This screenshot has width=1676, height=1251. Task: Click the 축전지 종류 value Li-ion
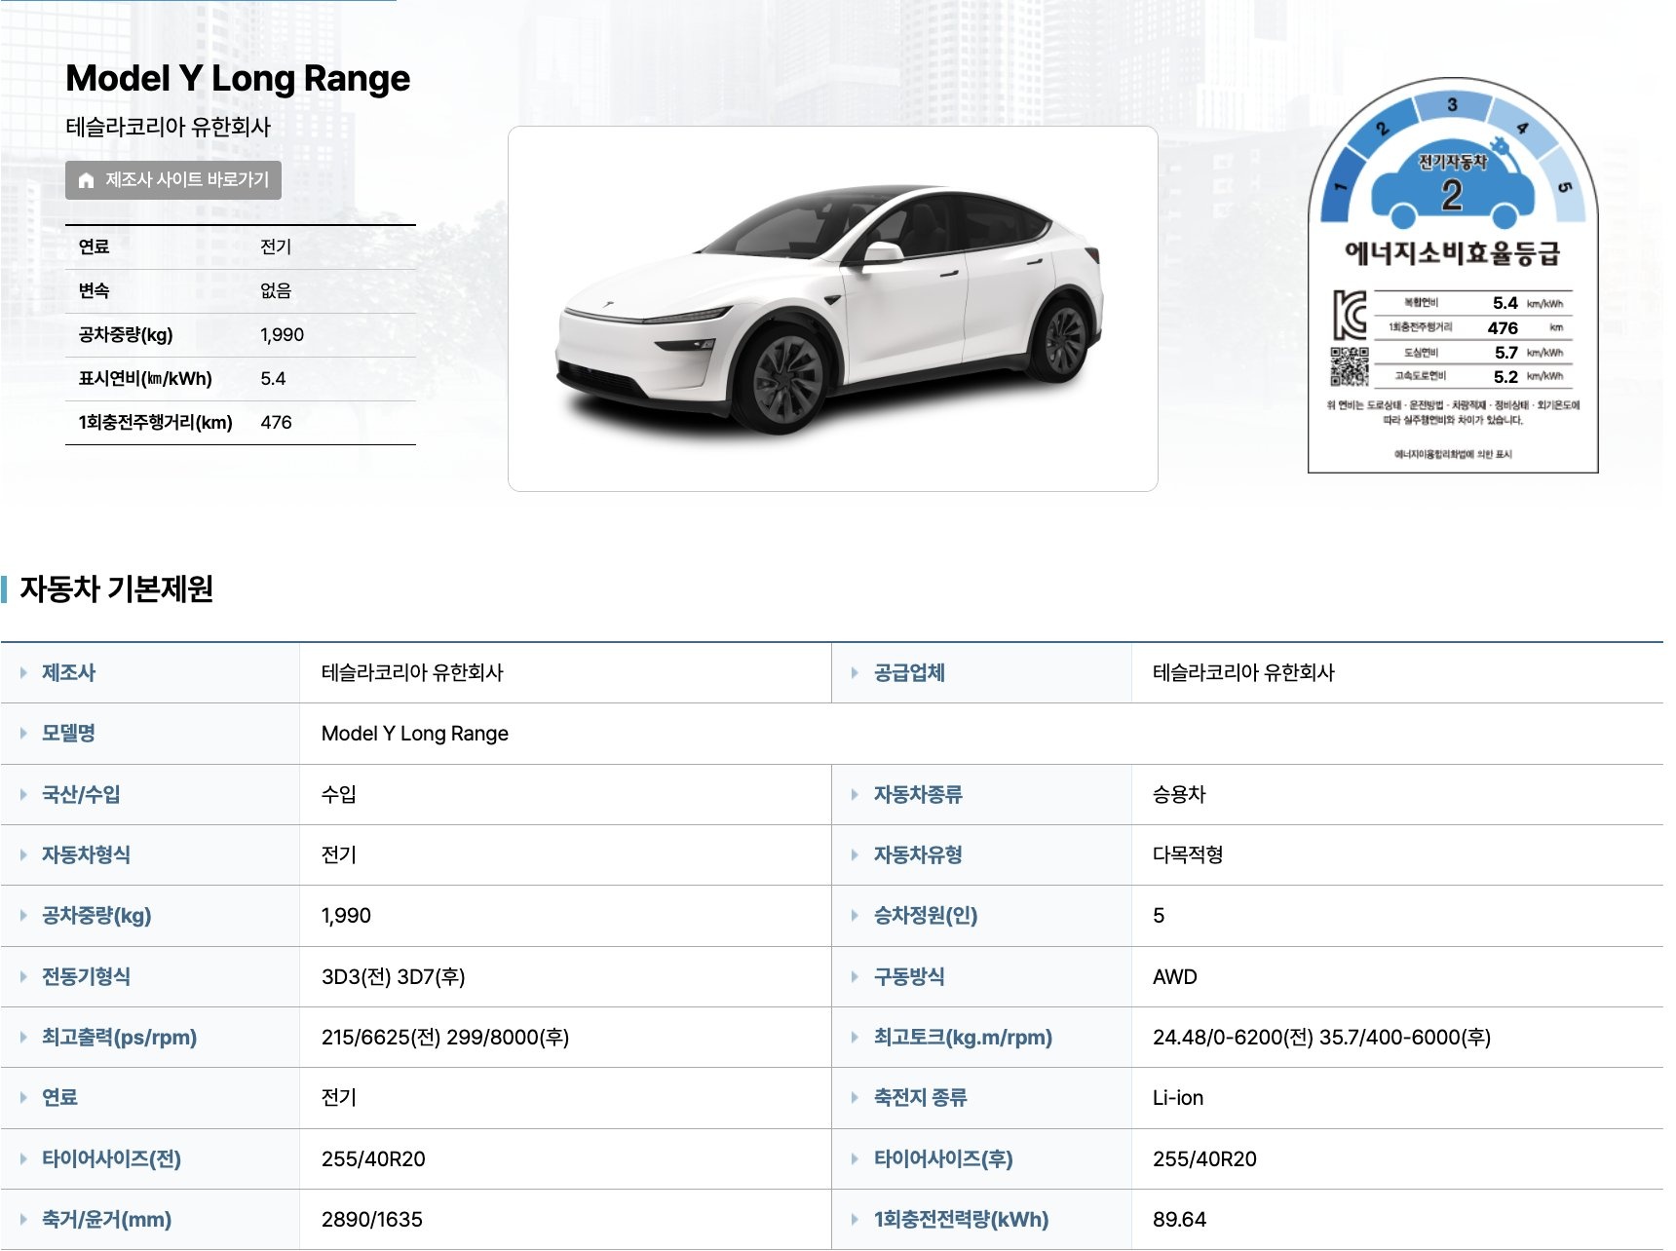(1178, 1098)
